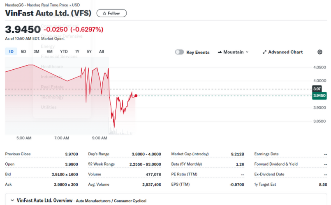
Task: Click the red current price dot on chart
Action: click(136, 96)
